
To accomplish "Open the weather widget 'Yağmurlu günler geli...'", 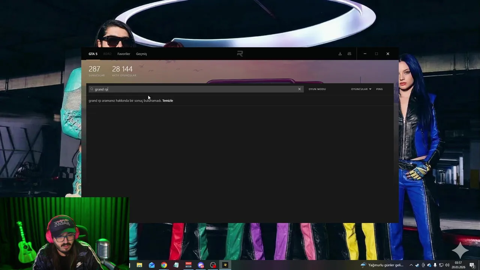I will tap(382, 265).
